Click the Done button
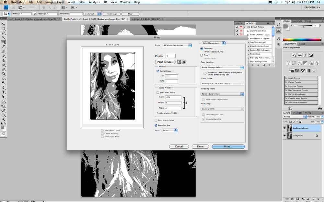Screen dimensions: 324x202 click(200, 146)
